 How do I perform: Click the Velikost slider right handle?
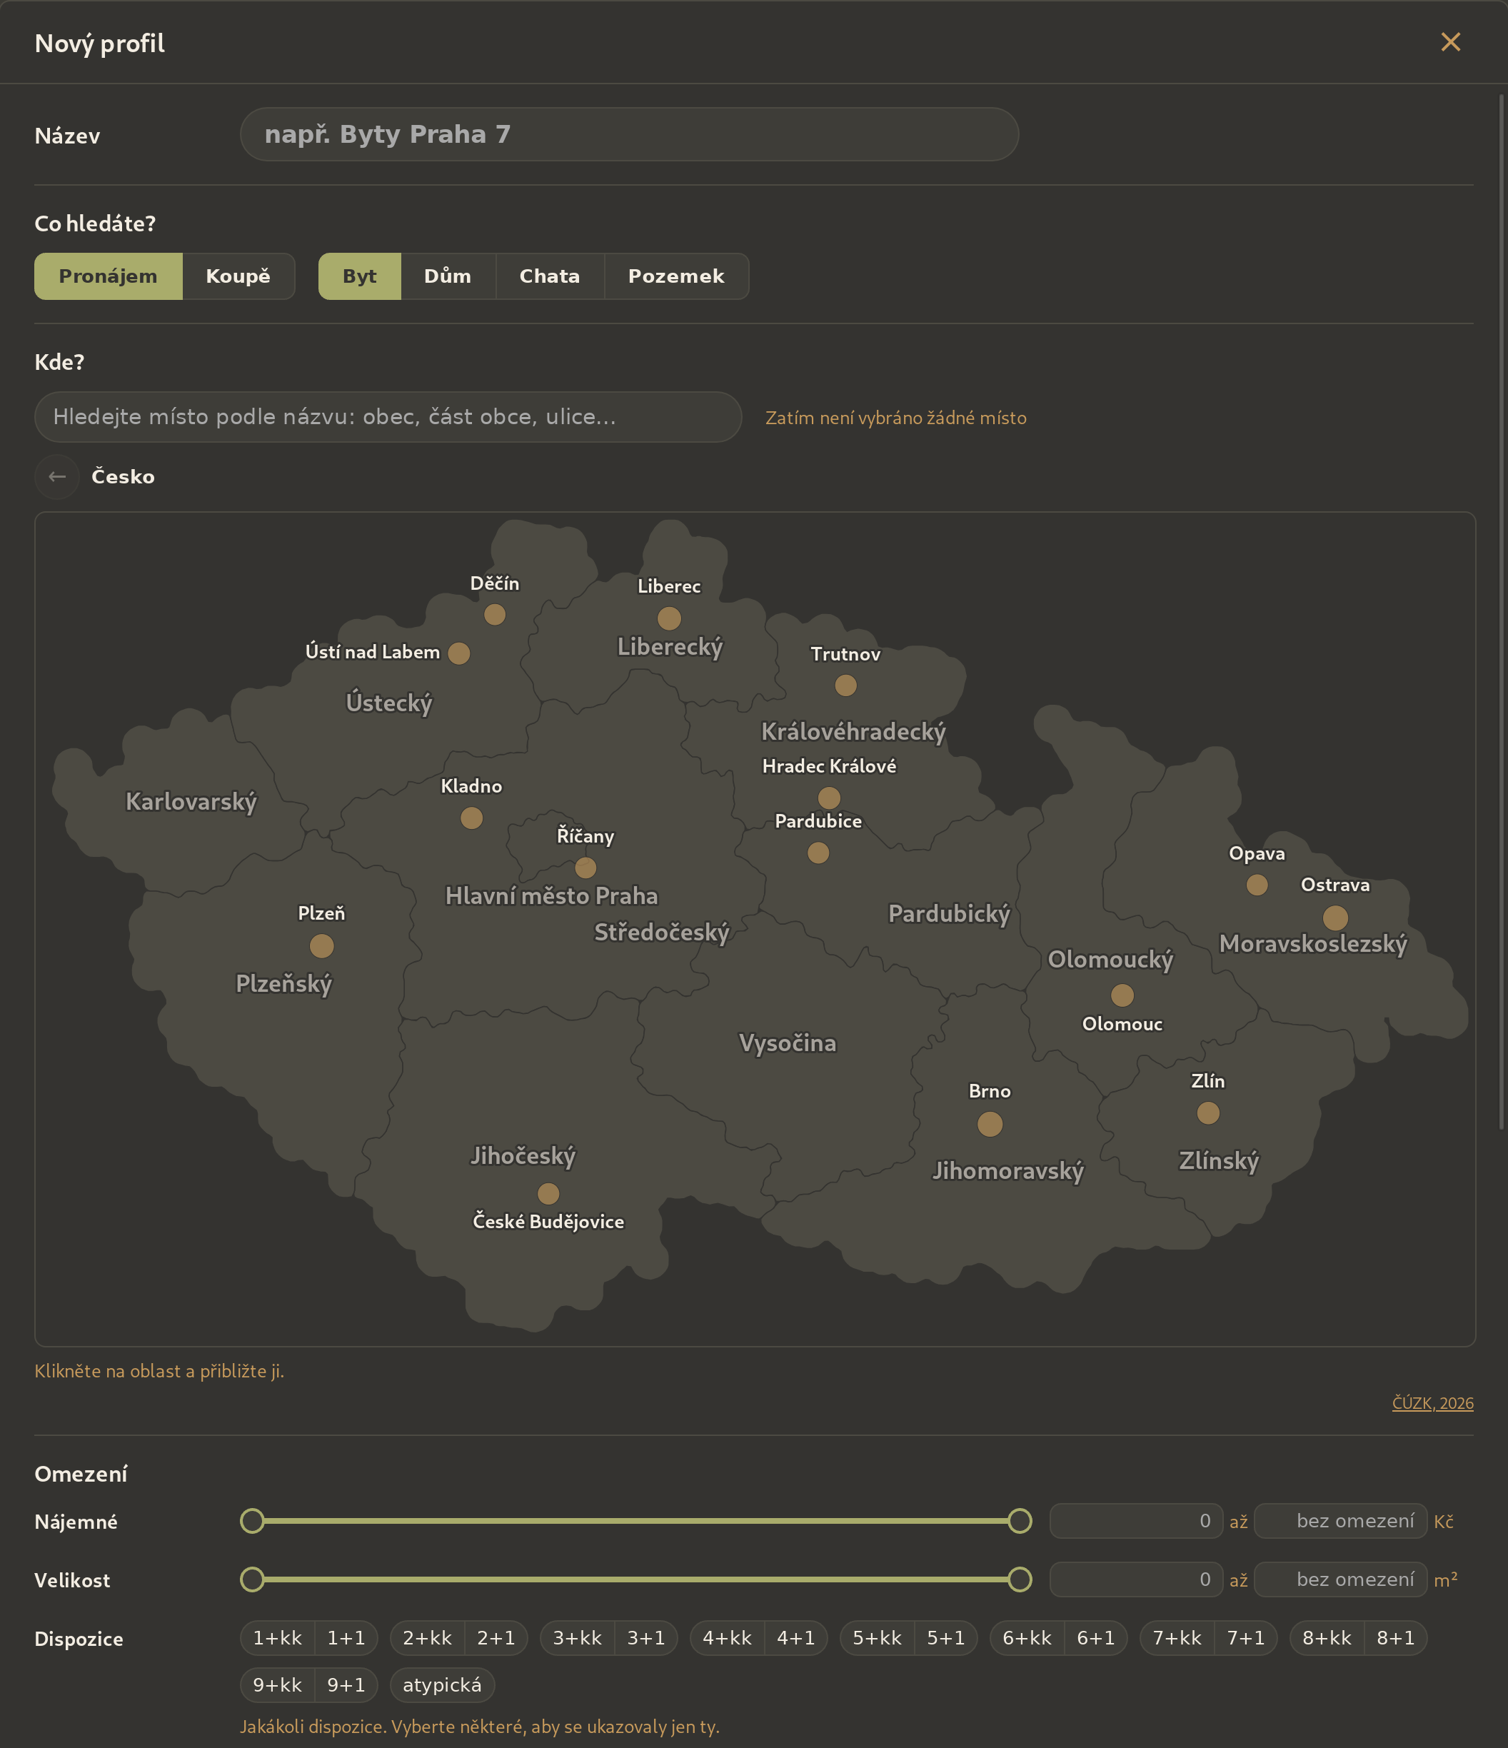(1020, 1579)
